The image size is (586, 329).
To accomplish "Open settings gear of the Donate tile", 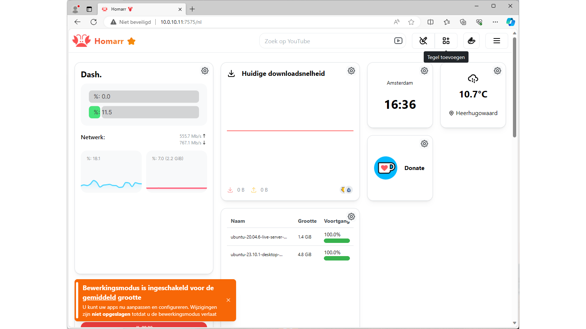I will click(x=424, y=144).
